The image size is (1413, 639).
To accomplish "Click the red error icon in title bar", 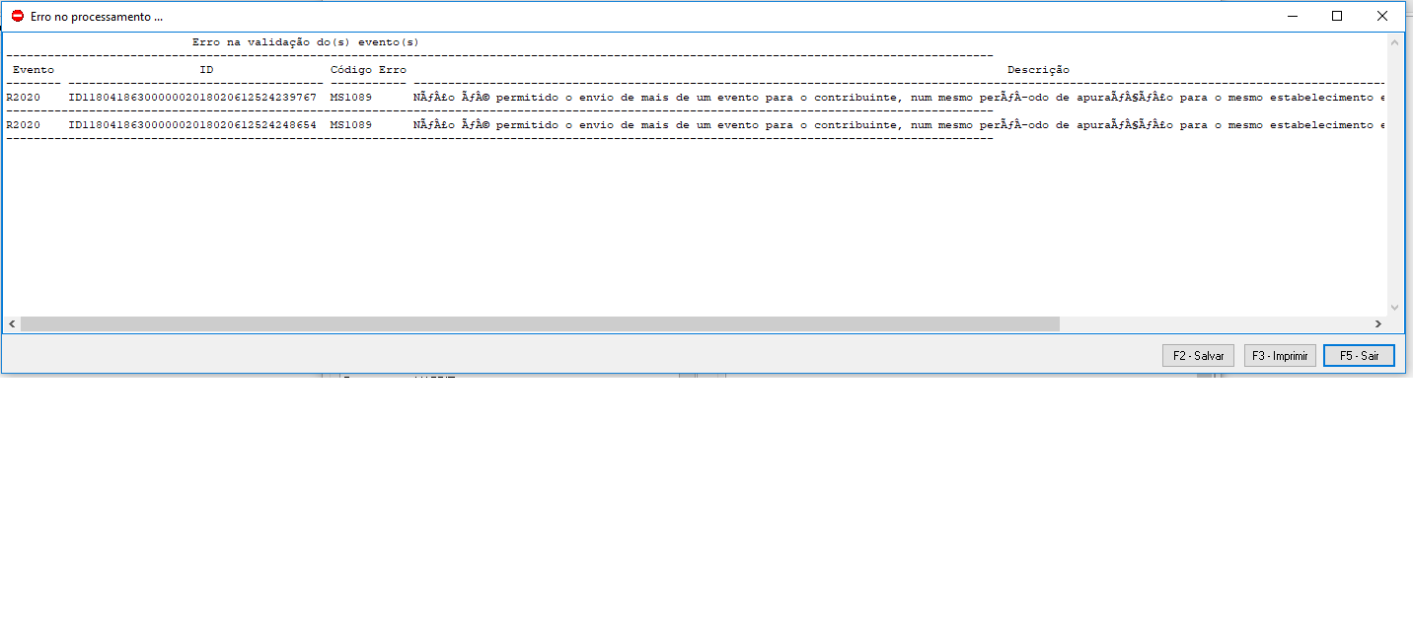I will pyautogui.click(x=17, y=17).
